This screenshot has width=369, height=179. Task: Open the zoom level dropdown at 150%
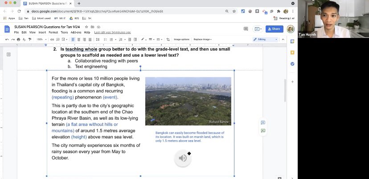(41, 39)
